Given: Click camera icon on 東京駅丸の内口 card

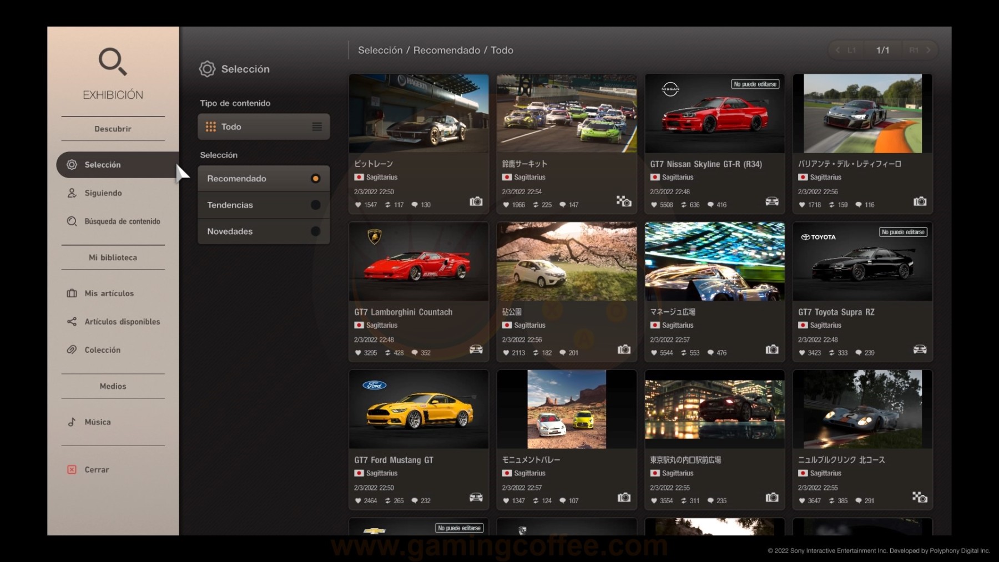Looking at the screenshot, I should (772, 498).
